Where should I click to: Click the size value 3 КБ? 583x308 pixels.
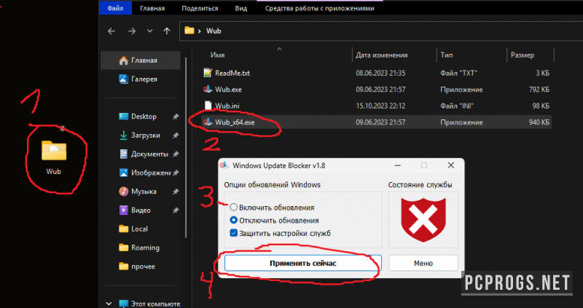coord(542,74)
